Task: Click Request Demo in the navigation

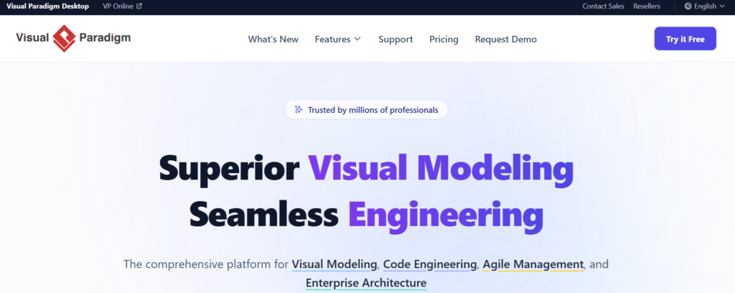Action: click(x=506, y=39)
